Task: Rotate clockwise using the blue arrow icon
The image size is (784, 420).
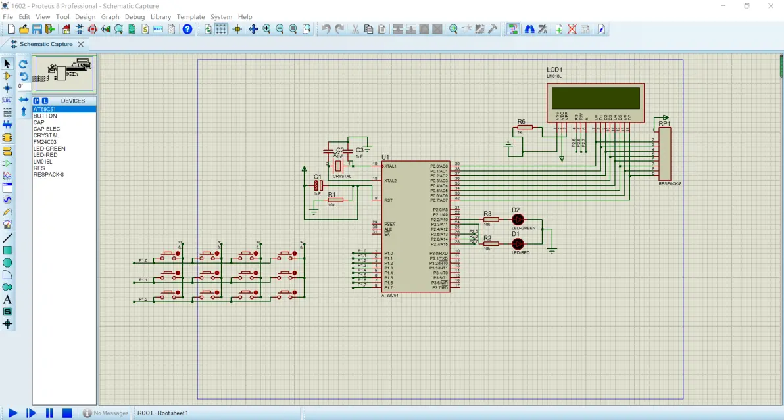Action: (23, 64)
